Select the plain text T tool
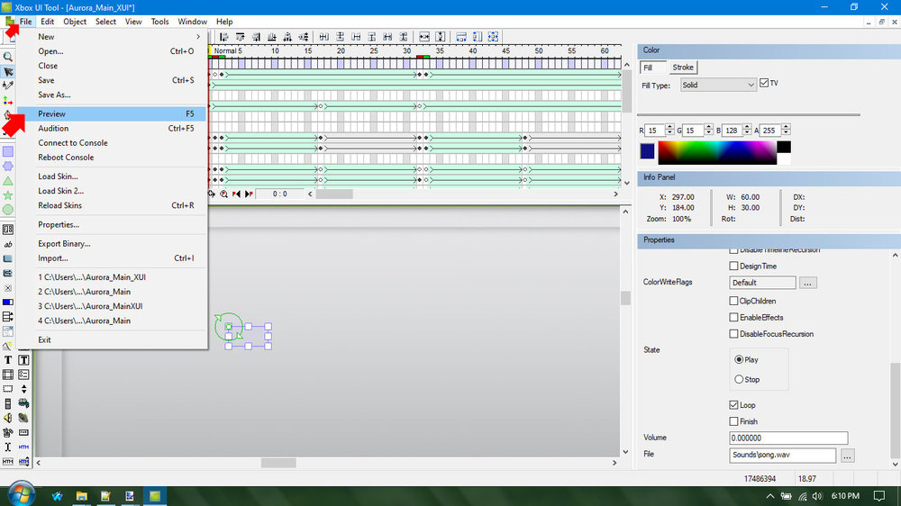901x506 pixels. [x=8, y=360]
